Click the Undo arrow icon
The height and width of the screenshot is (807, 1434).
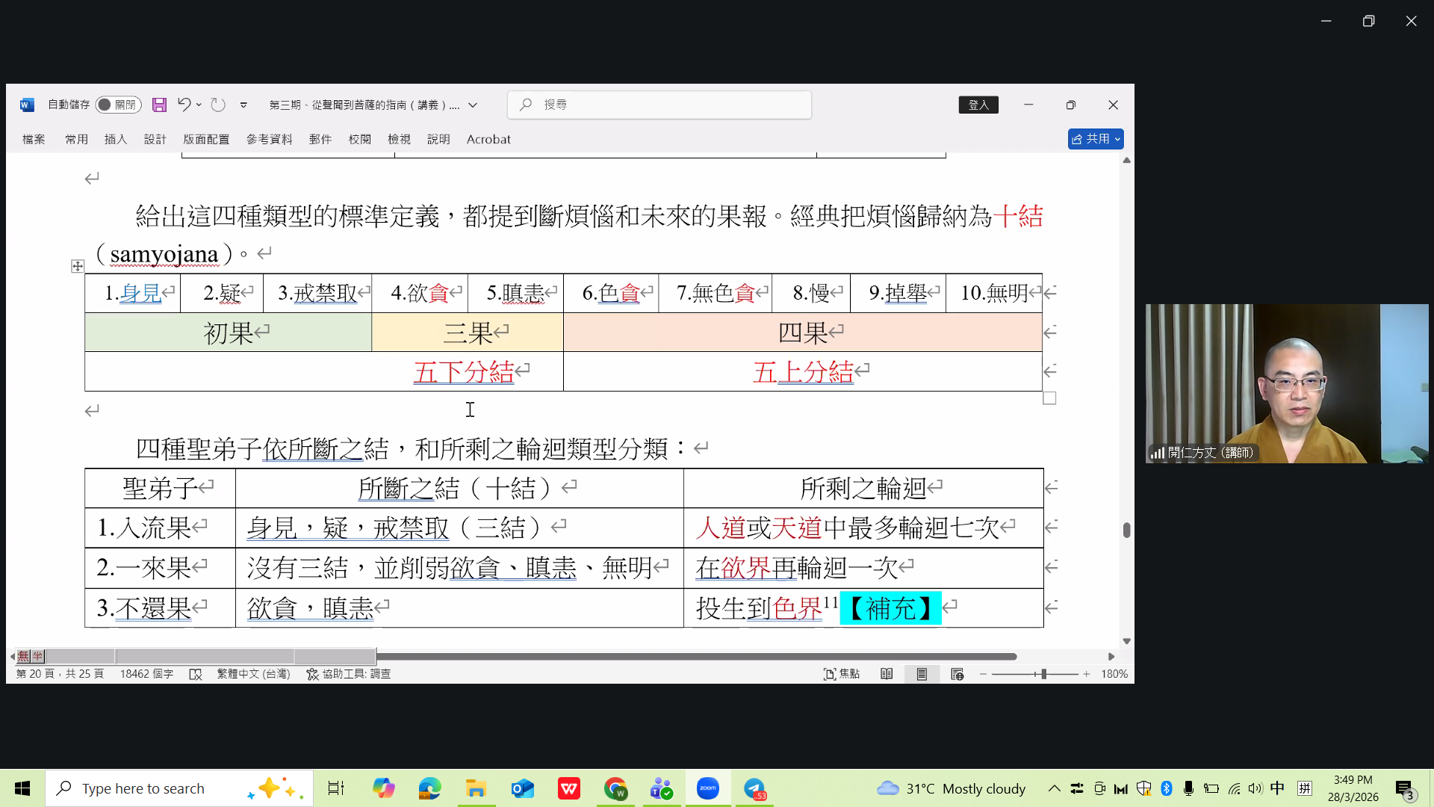point(184,105)
